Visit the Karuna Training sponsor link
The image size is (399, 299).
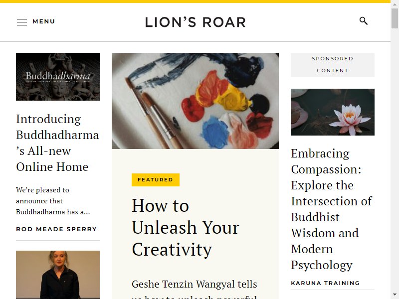325,283
